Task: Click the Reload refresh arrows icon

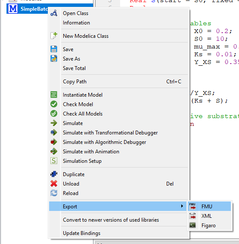Action: point(54,193)
